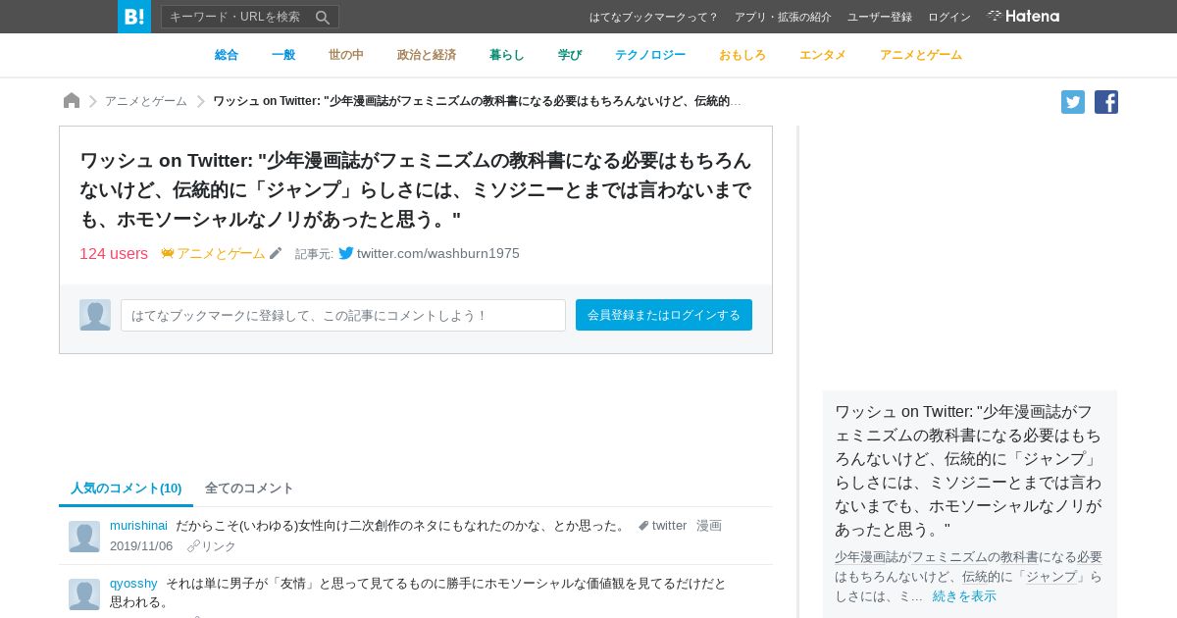
Task: Share on Twitter using blue bird button
Action: (1073, 102)
